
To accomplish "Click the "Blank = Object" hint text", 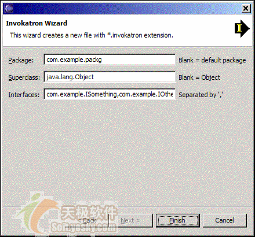I will tap(199, 77).
